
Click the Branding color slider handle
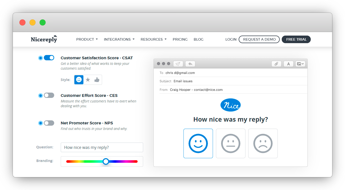point(106,161)
